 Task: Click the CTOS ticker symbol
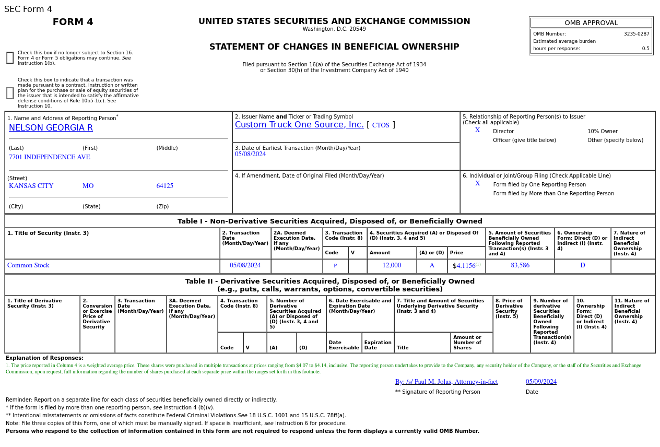coord(381,125)
